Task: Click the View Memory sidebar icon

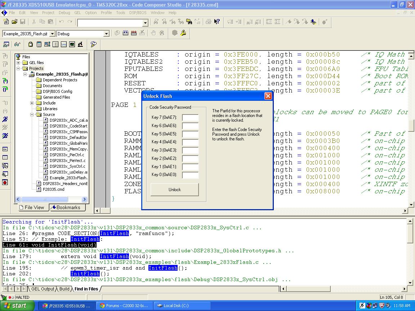Action: coord(5,157)
